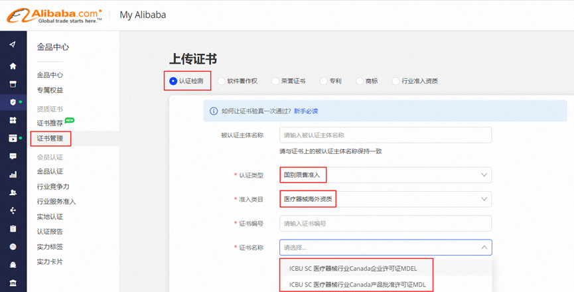574x292 pixels.
Task: Open the 认证类型 dropdown
Action: [386, 175]
